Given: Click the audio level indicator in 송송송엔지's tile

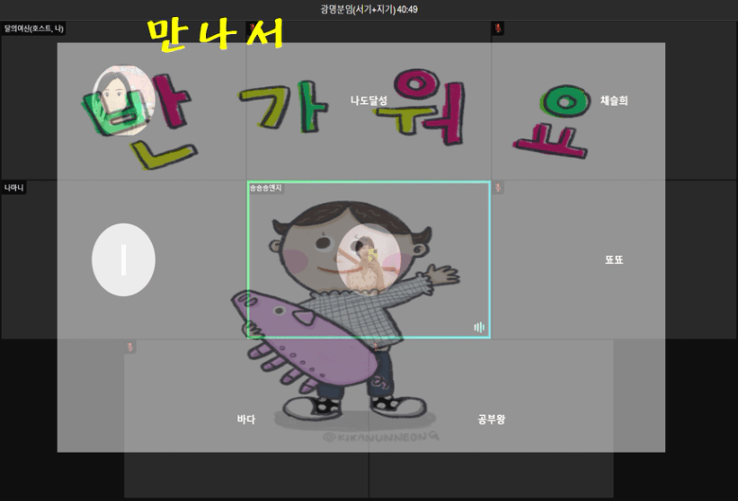Looking at the screenshot, I should coord(479,327).
